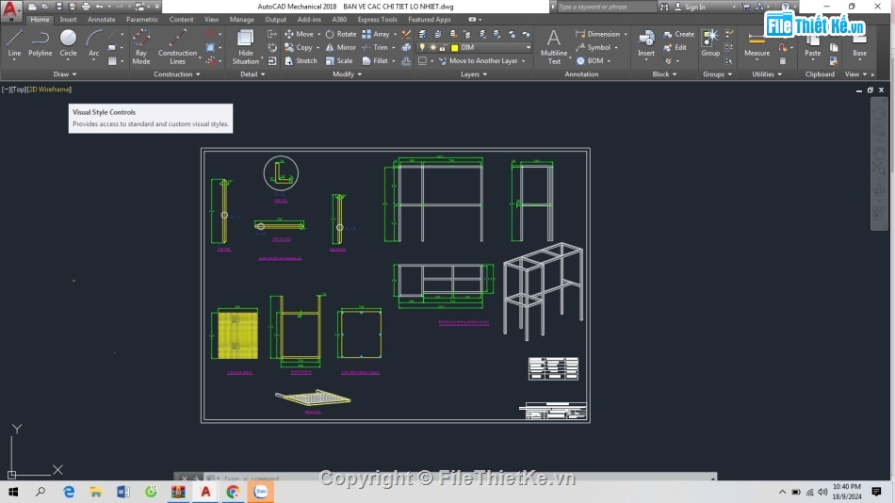Screen dimensions: 895x503
Task: Open the AutoCAD application menu
Action: 11,10
